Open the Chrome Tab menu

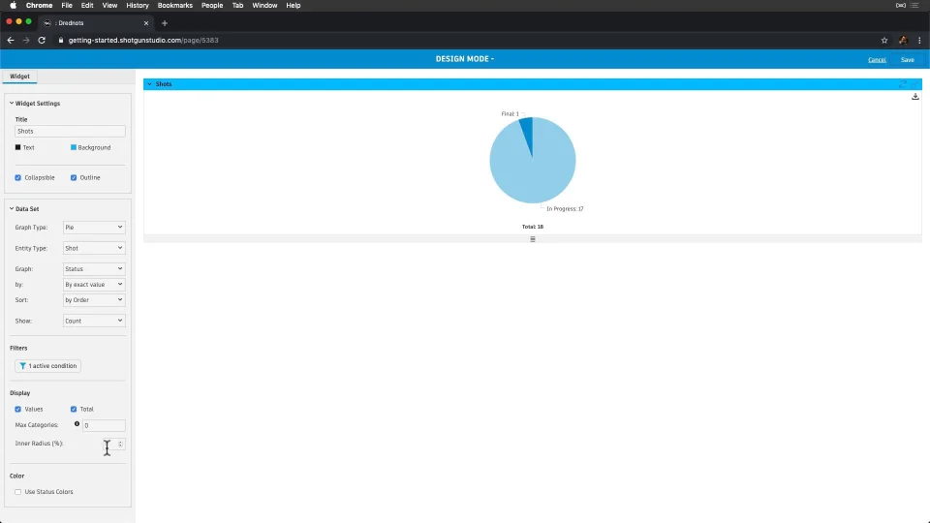pos(237,6)
